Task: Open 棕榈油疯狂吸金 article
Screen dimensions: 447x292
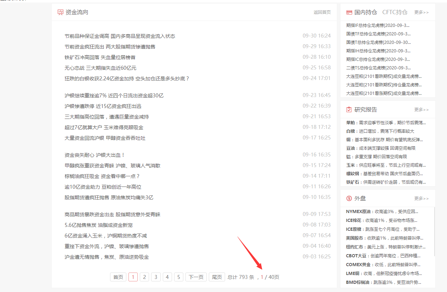Action: (102, 176)
